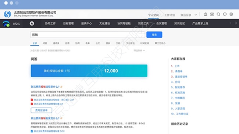Viewport: 239px width, 134px height.
Task: Click the left arrow to scroll navbar back
Action: tap(230, 23)
